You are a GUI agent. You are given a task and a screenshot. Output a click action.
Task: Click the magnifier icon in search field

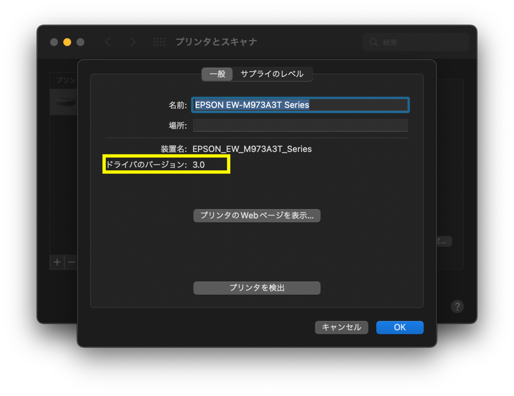tap(374, 42)
